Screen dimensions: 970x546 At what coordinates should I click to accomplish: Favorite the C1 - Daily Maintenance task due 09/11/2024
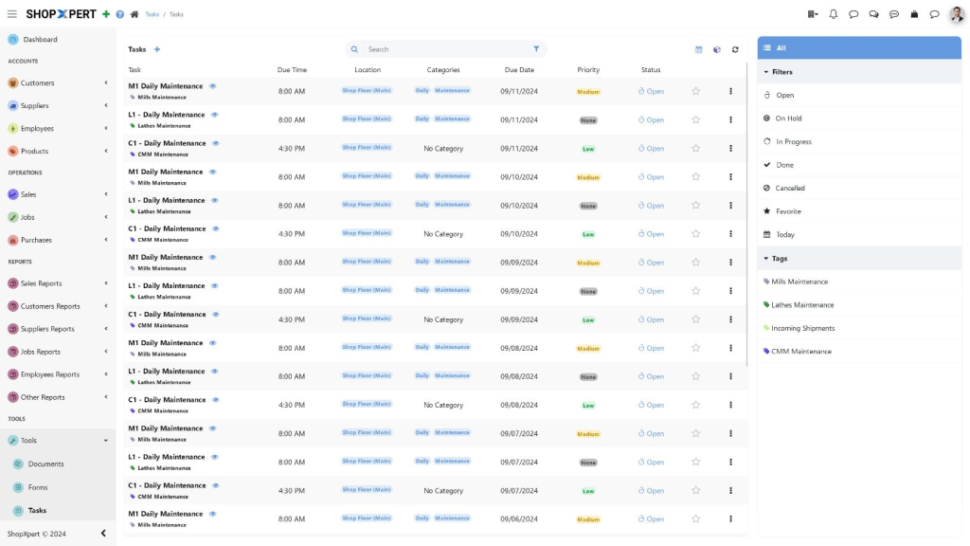click(696, 148)
